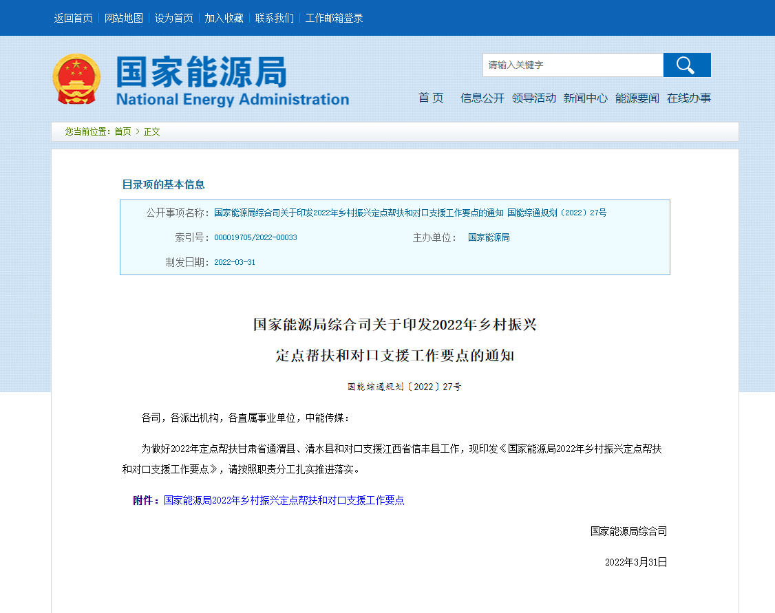Open the 联系我们 link
The height and width of the screenshot is (613, 775).
point(275,18)
